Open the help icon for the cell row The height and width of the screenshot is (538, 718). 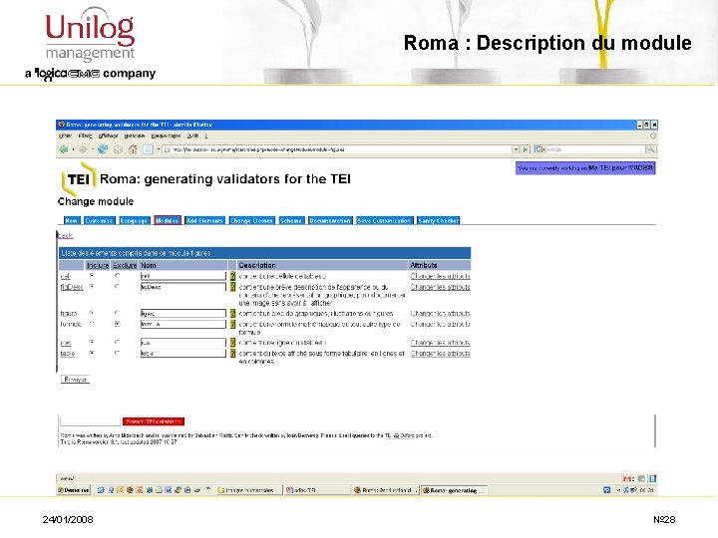click(x=232, y=276)
